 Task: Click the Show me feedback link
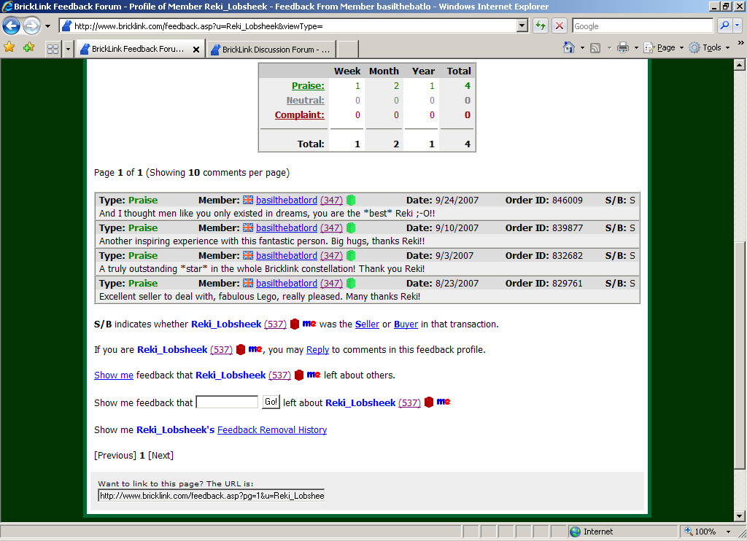coord(114,375)
